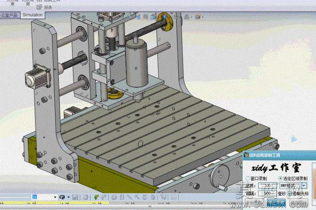Click the start recording button in GIF tool
Viewport: 316px width, 210px height.
pyautogui.click(x=255, y=203)
